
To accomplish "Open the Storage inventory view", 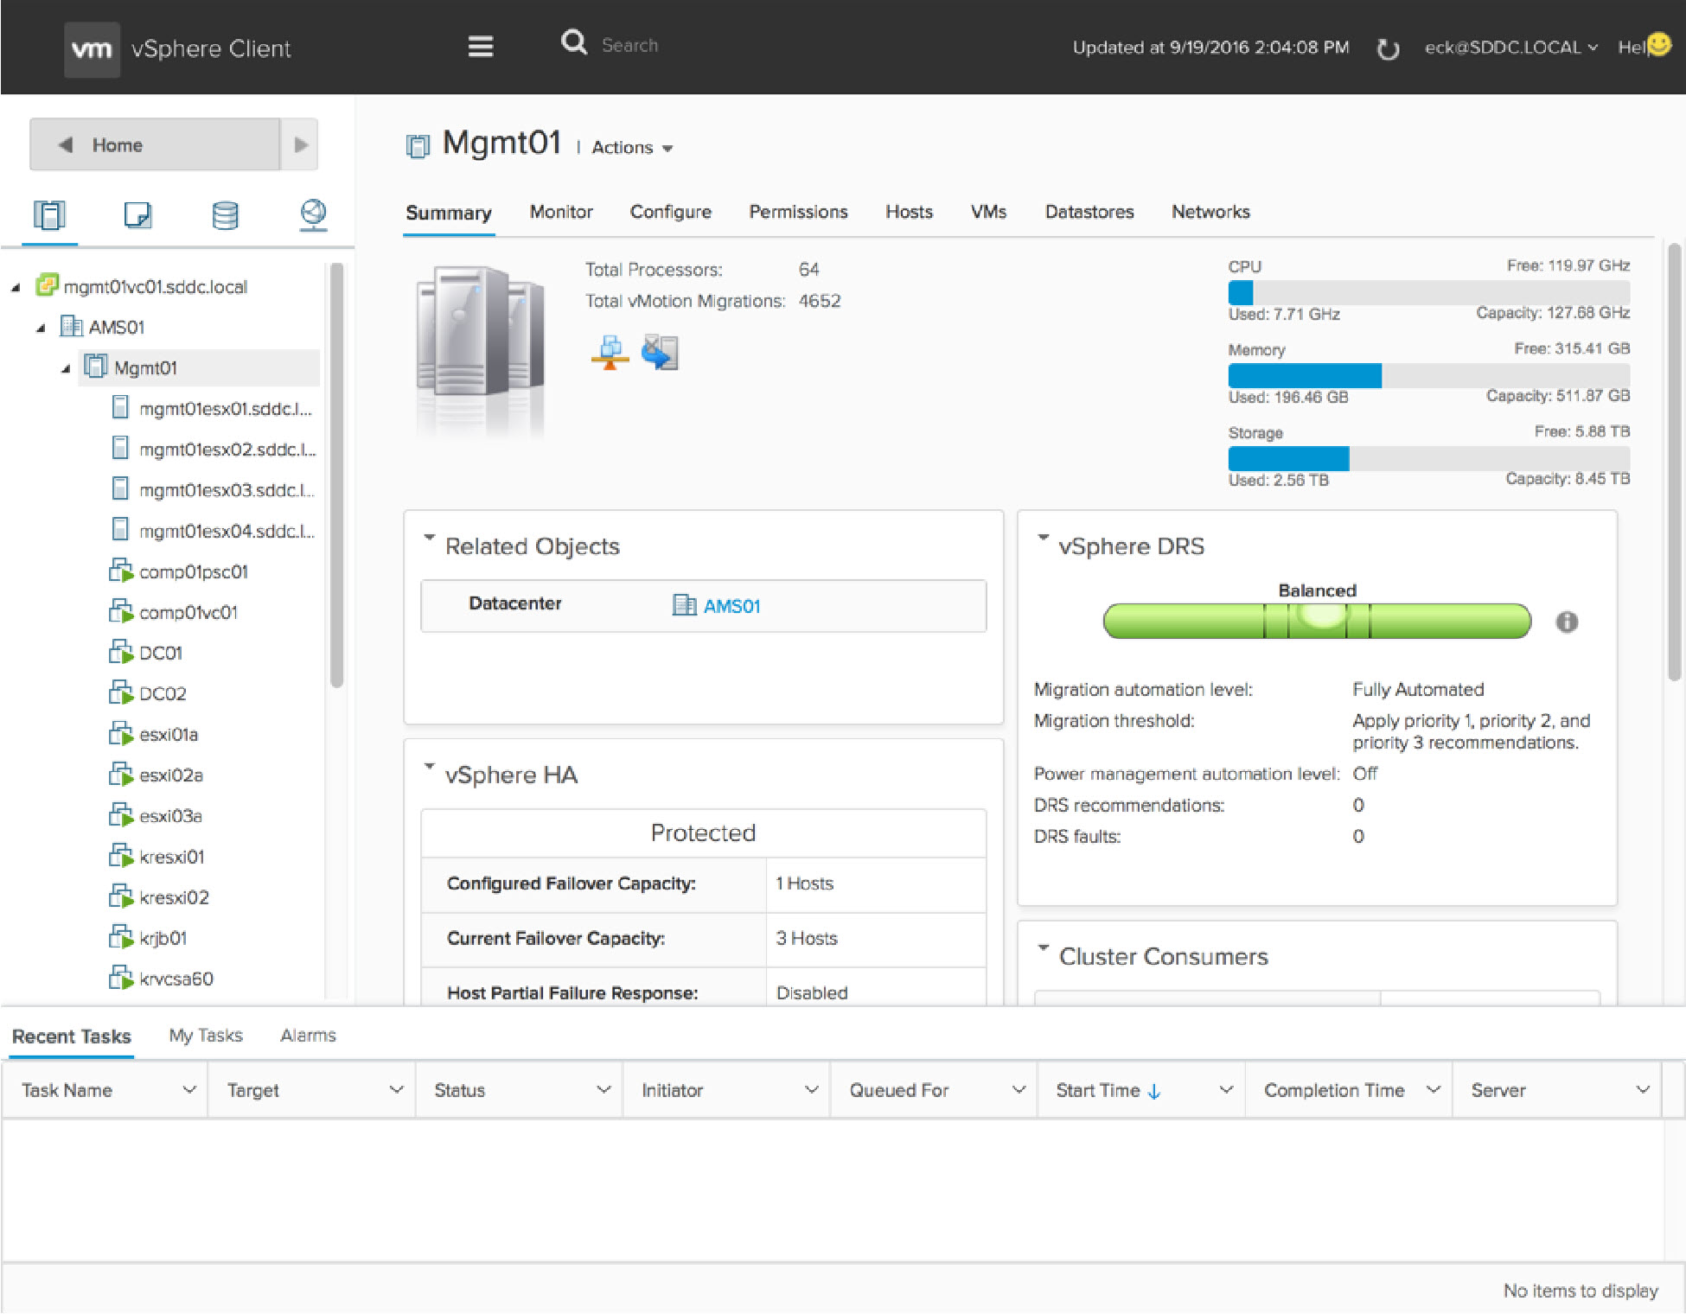I will [225, 214].
